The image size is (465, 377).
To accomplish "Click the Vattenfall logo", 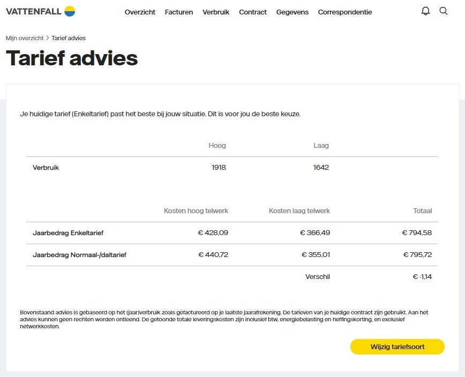I will pyautogui.click(x=40, y=11).
